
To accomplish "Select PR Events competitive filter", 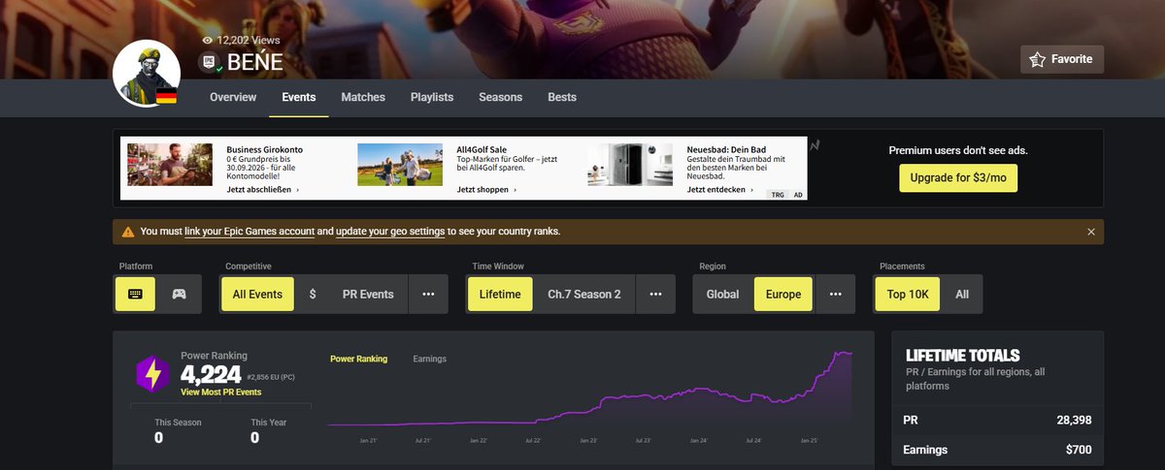I will click(368, 295).
